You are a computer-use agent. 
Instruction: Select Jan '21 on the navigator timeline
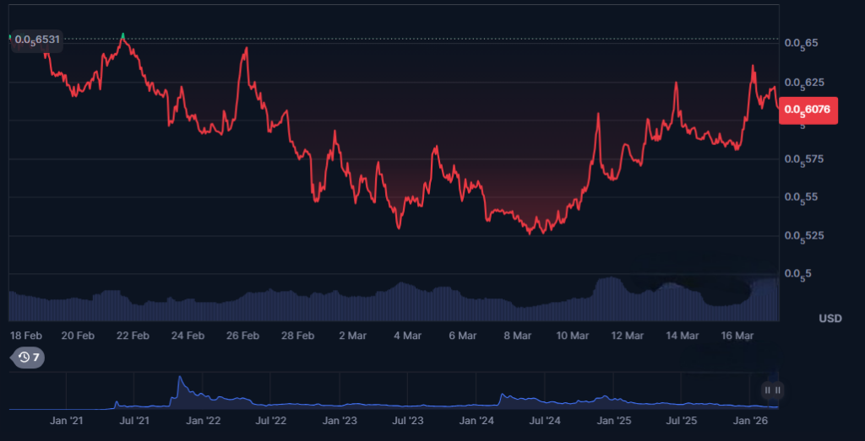(x=66, y=419)
